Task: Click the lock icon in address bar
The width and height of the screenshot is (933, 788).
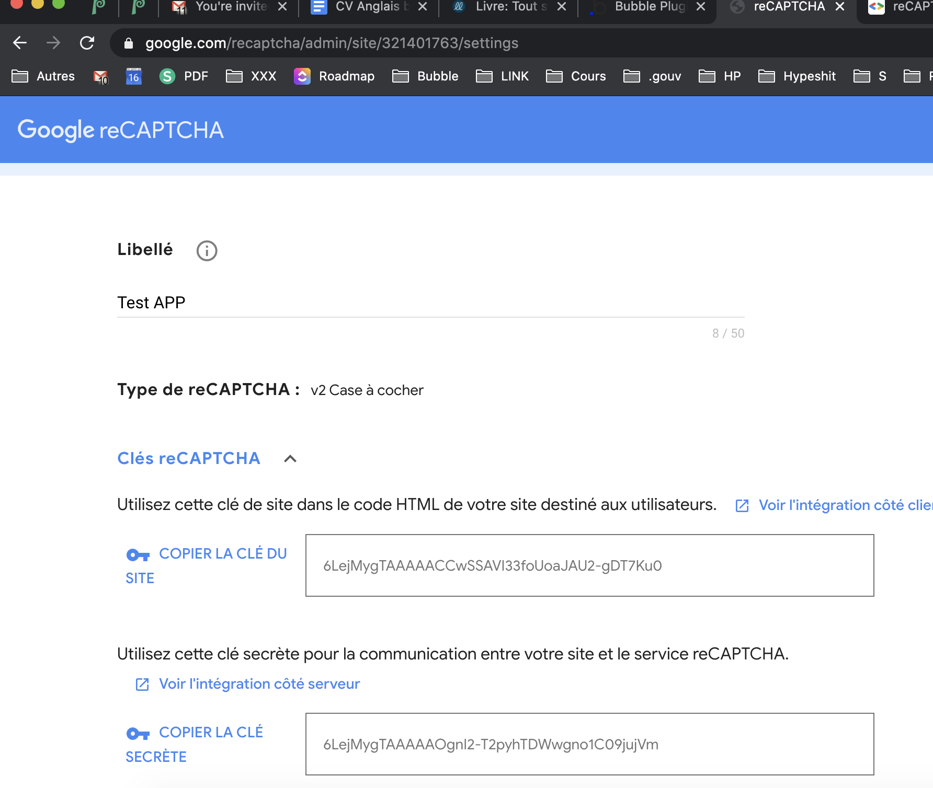Action: click(x=129, y=43)
